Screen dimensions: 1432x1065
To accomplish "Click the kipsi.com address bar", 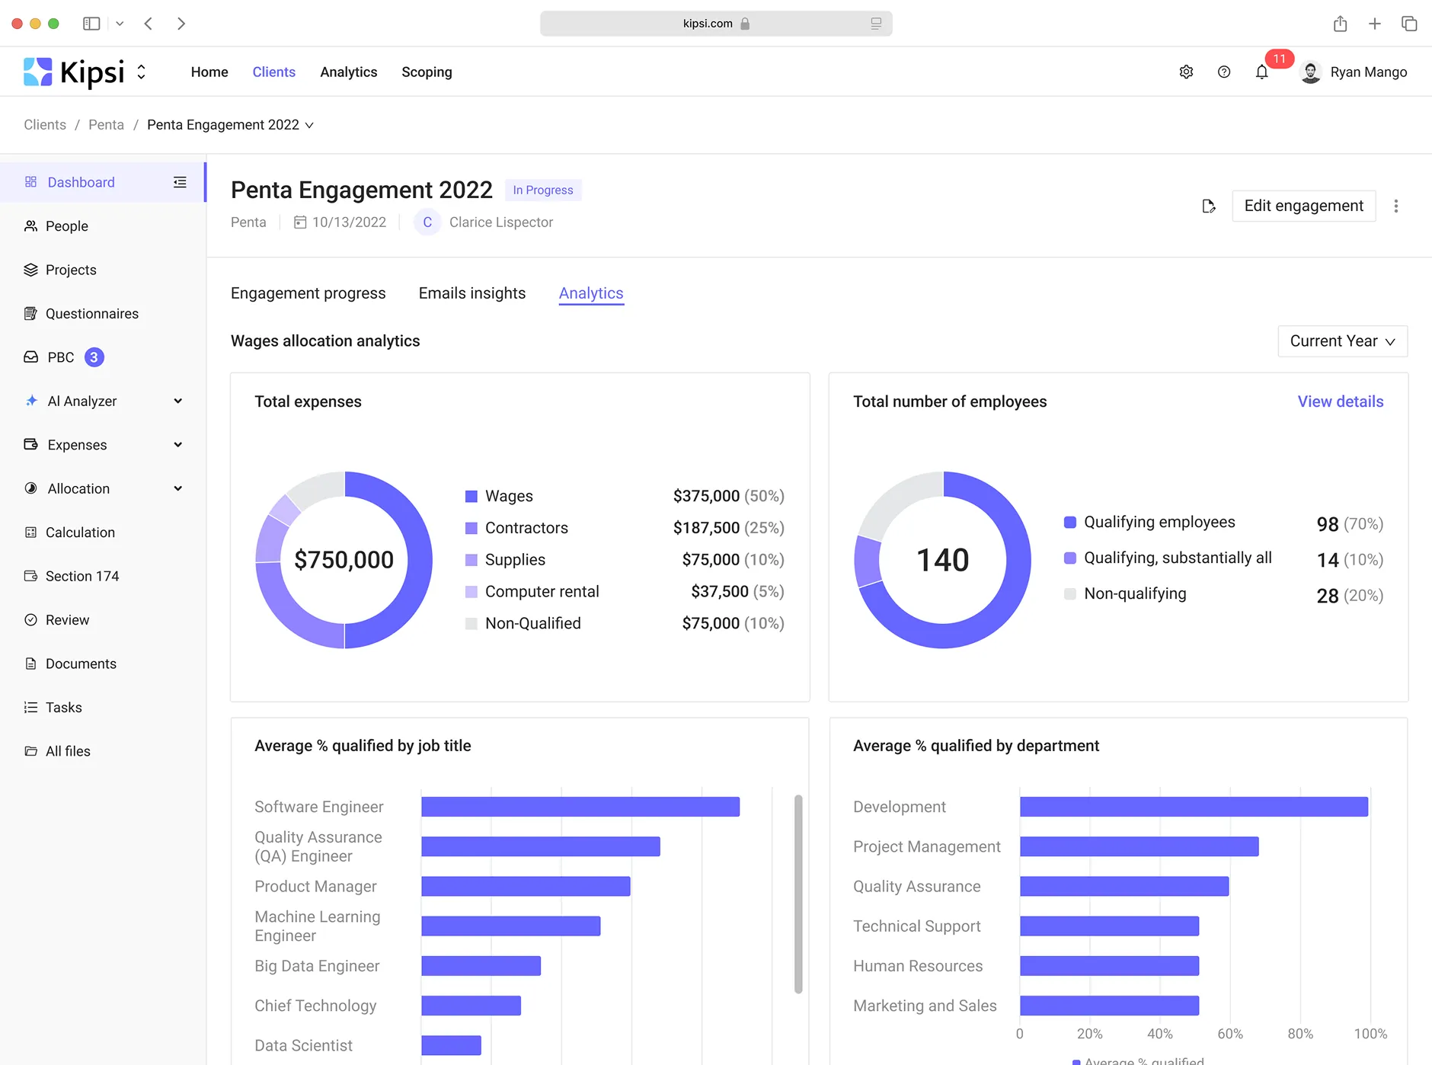I will click(716, 24).
